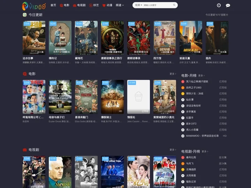Click the 今日更新 section icon
The width and height of the screenshot is (251, 188).
tap(25, 15)
